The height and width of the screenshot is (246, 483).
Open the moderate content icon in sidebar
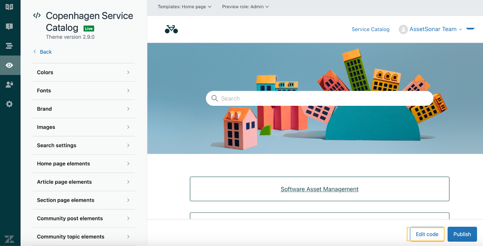coord(9,27)
